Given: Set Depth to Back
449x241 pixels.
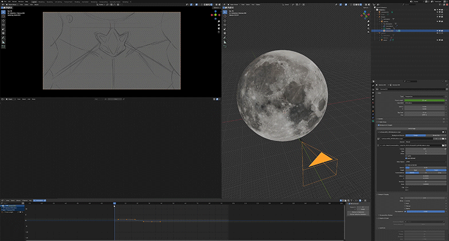Looking at the screenshot, I should click(415, 170).
